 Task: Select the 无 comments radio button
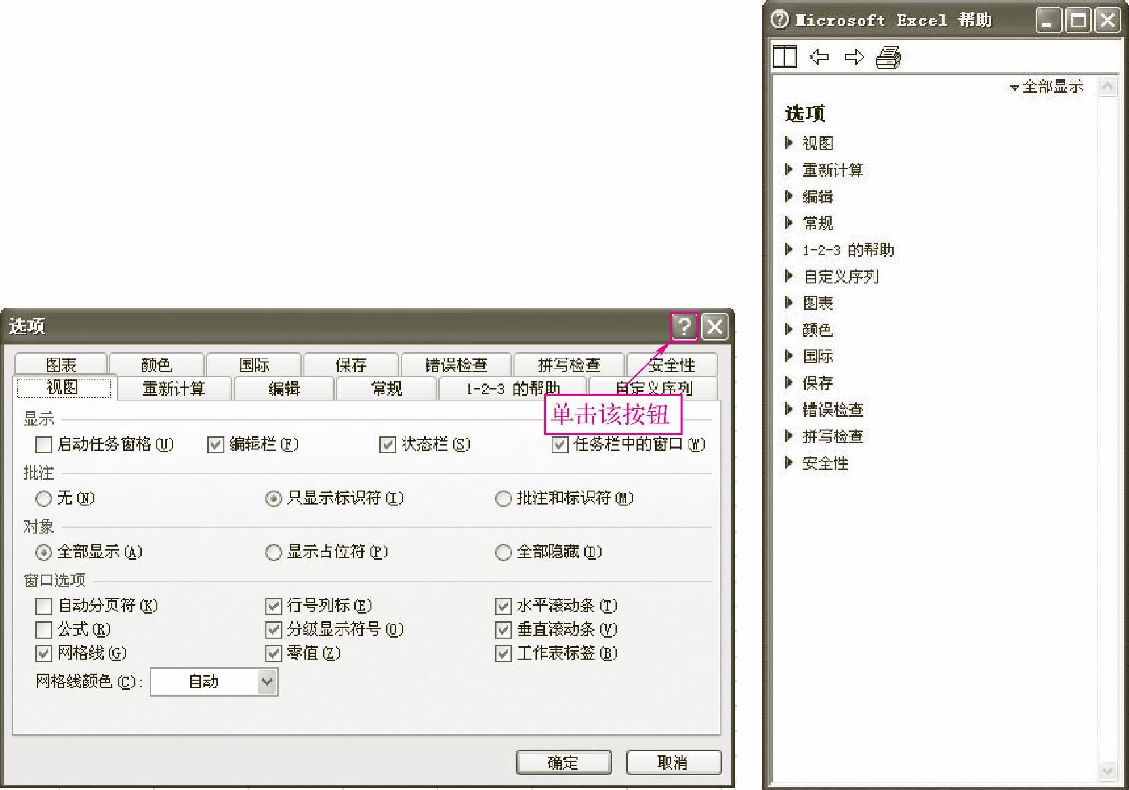pyautogui.click(x=43, y=499)
